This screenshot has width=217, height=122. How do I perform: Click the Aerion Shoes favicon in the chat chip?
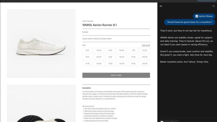pos(197,16)
